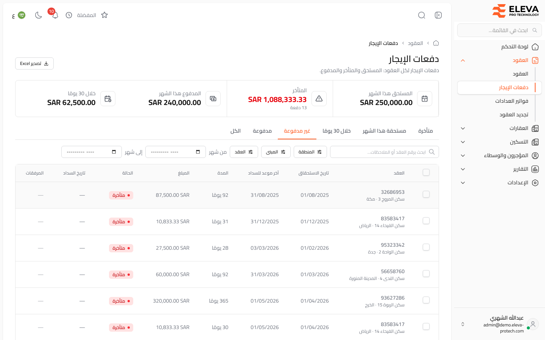Check the row for contract 32686953
Viewport: 545px width, 340px height.
pyautogui.click(x=426, y=194)
